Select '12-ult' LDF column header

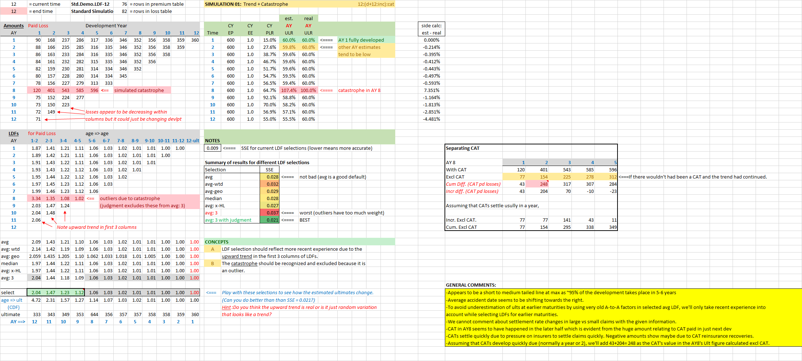193,140
